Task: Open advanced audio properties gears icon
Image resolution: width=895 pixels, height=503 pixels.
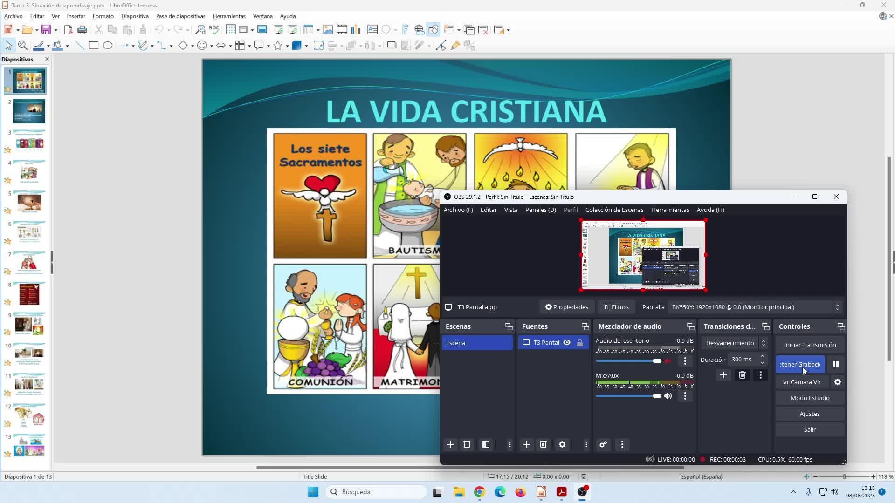Action: (x=603, y=444)
